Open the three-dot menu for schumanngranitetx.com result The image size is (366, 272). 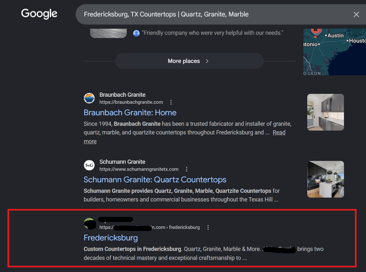coord(187,169)
